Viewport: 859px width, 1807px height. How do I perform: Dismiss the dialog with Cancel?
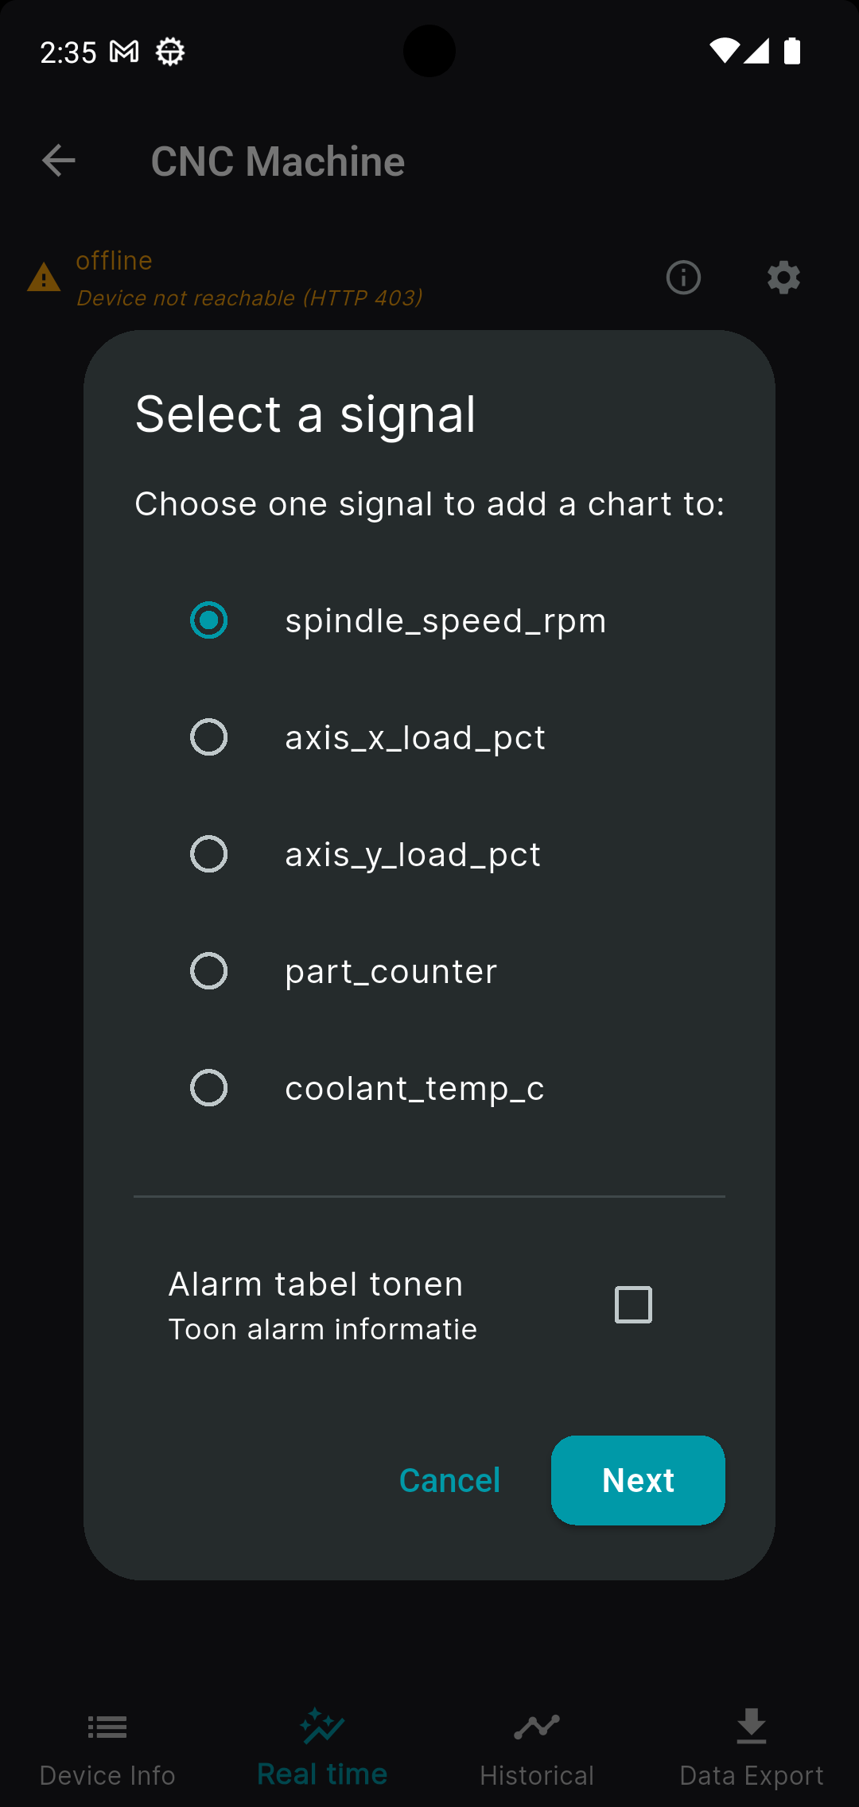(x=449, y=1480)
